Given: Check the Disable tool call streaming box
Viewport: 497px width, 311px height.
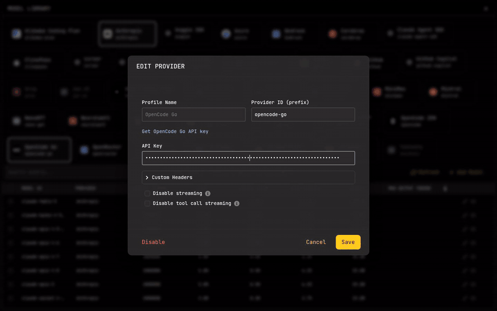Looking at the screenshot, I should (148, 204).
